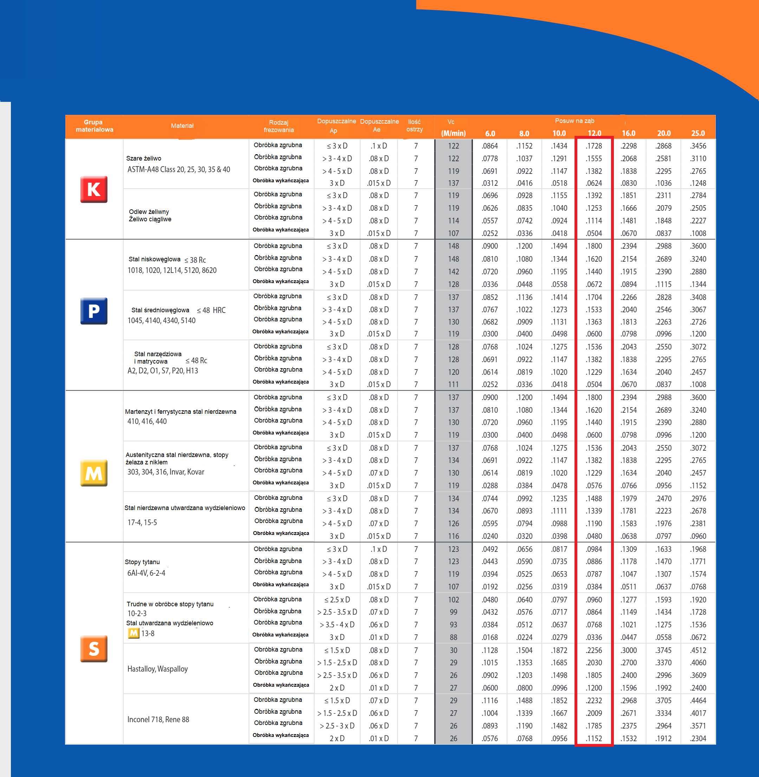759x777 pixels.
Task: Click the .1128 Hastalloy feed value
Action: [489, 650]
